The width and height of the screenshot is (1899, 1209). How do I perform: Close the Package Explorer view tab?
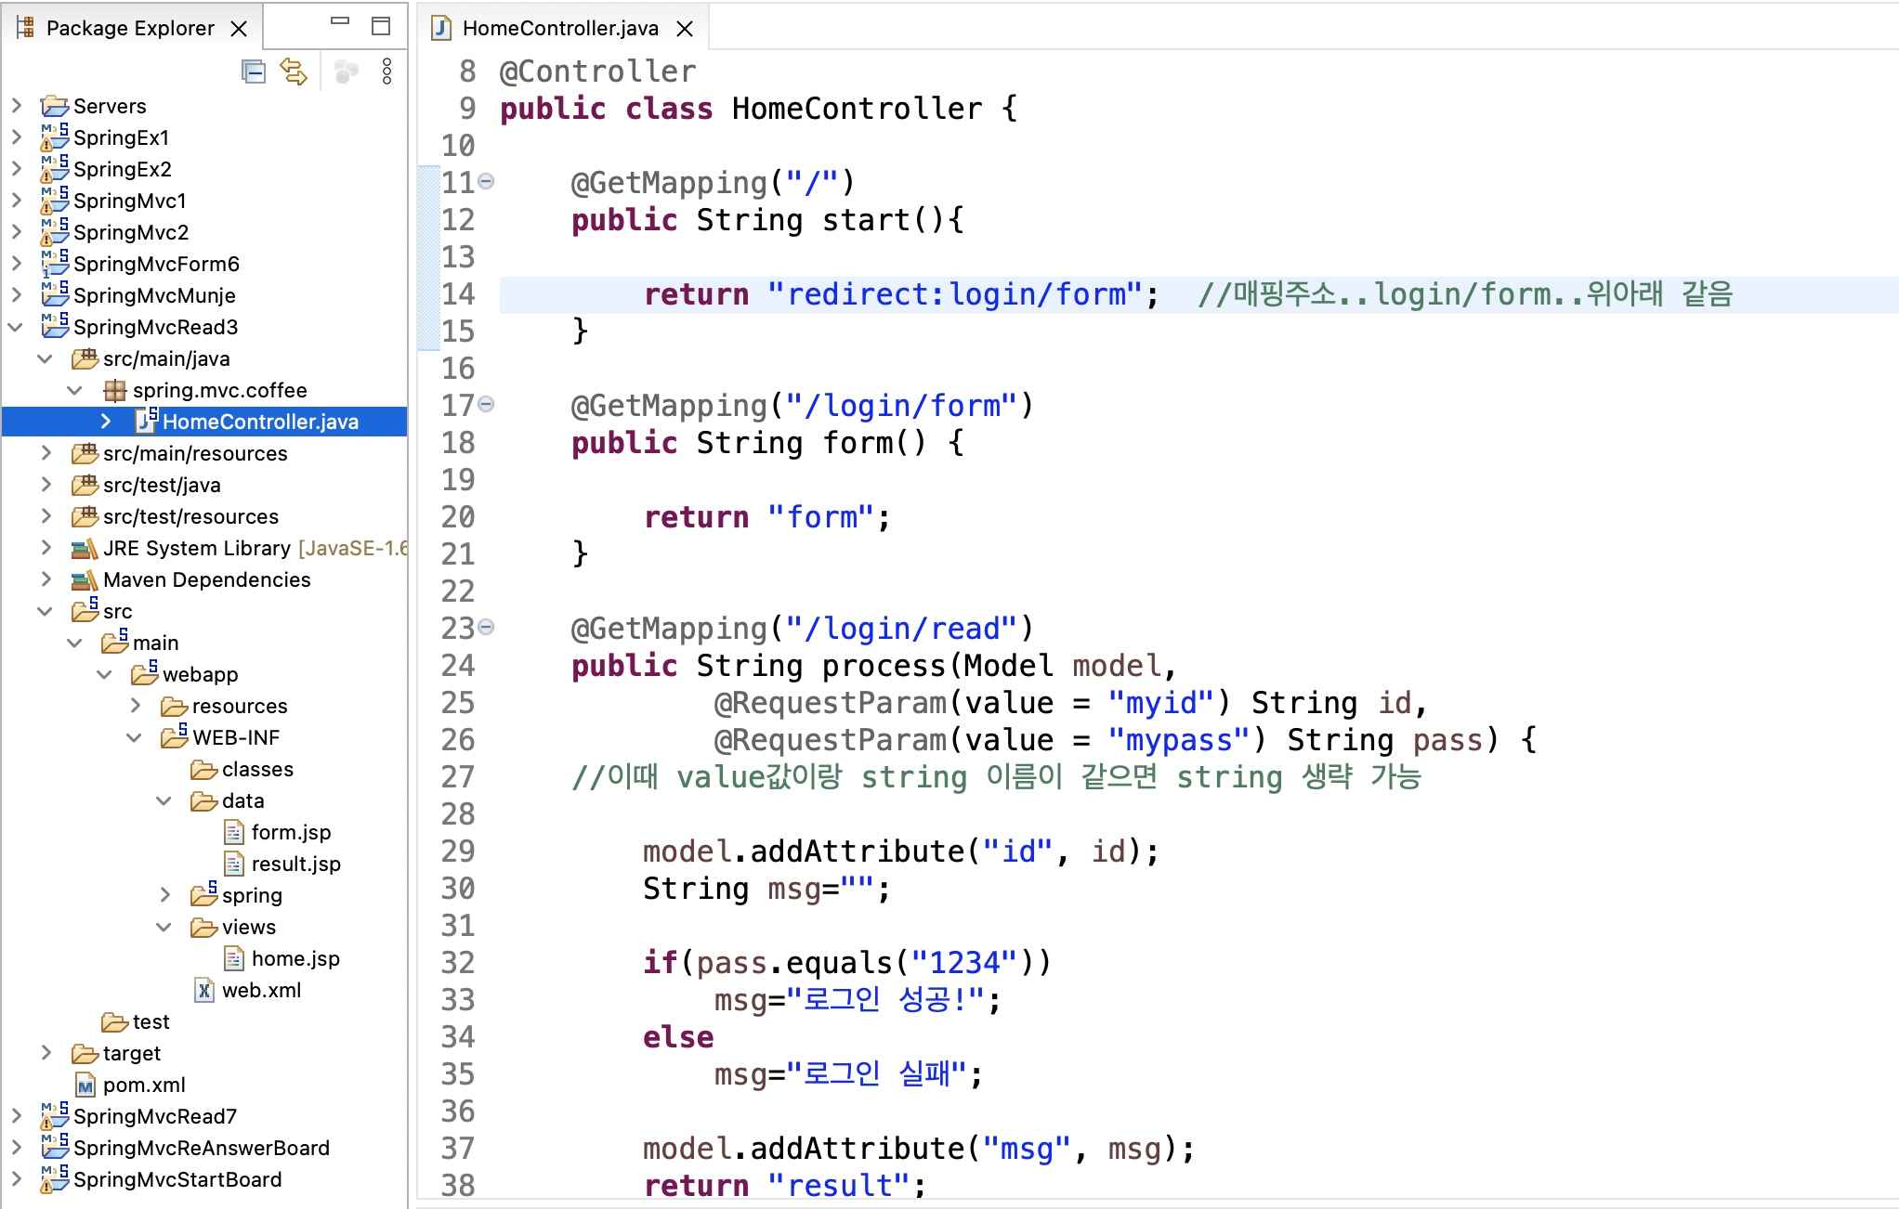(x=239, y=29)
